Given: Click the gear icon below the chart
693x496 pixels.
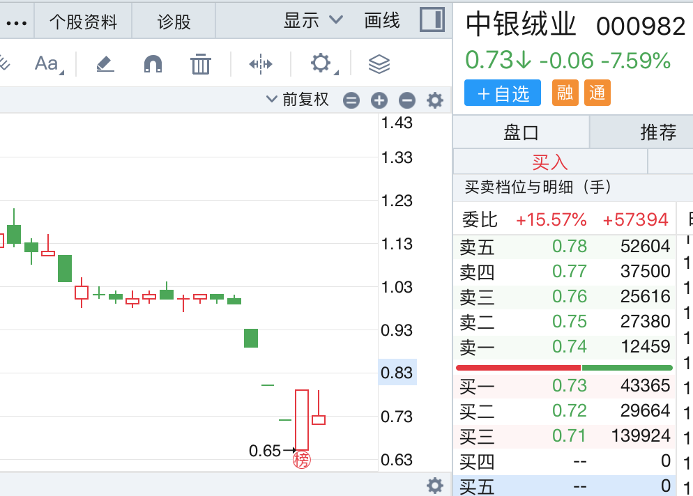Looking at the screenshot, I should pyautogui.click(x=435, y=485).
